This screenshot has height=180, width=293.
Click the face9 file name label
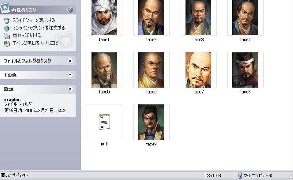tap(151, 144)
